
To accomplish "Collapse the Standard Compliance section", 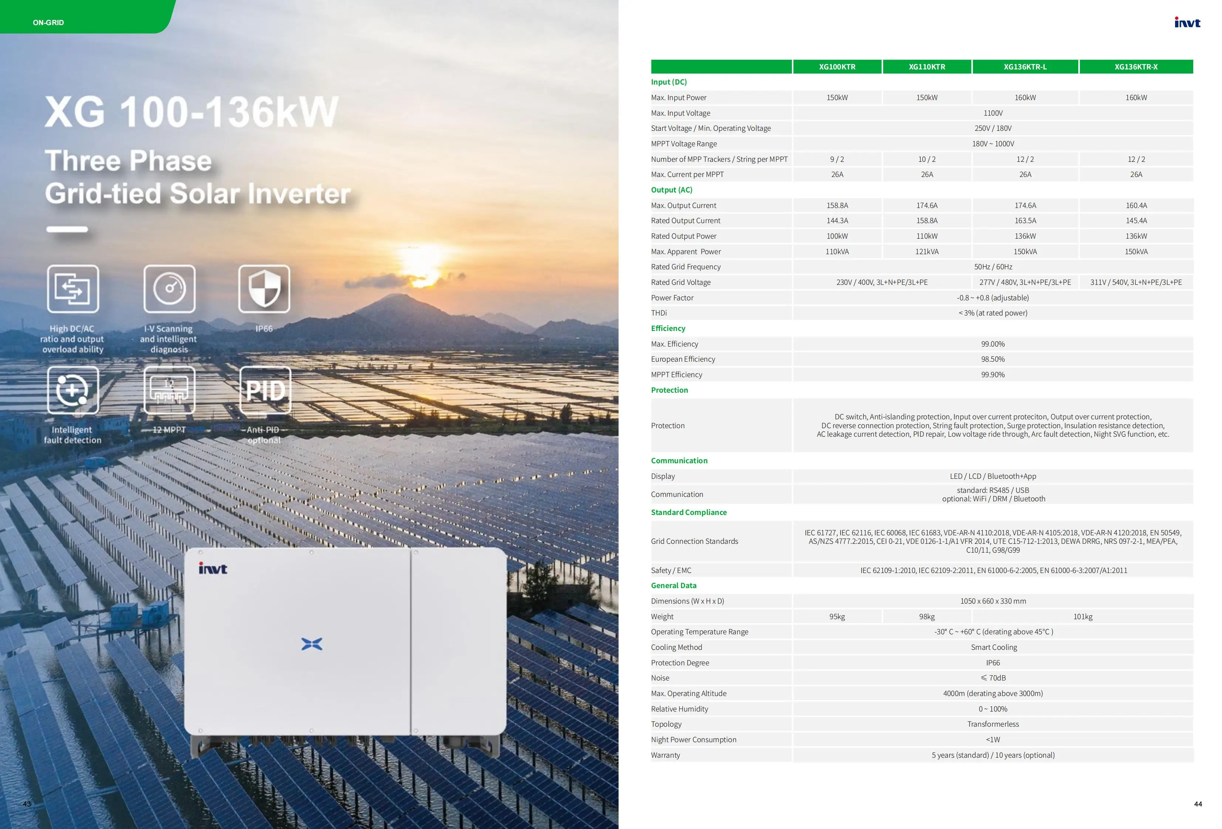I will [x=689, y=512].
